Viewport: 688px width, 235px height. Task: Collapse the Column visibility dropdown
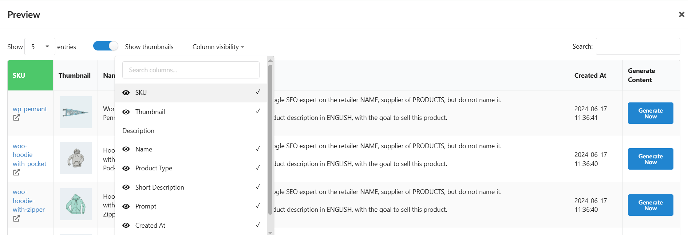[x=218, y=47]
